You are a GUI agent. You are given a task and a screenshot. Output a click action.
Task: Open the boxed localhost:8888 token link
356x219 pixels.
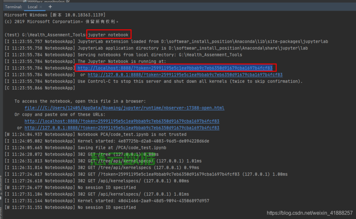pyautogui.click(x=175, y=68)
